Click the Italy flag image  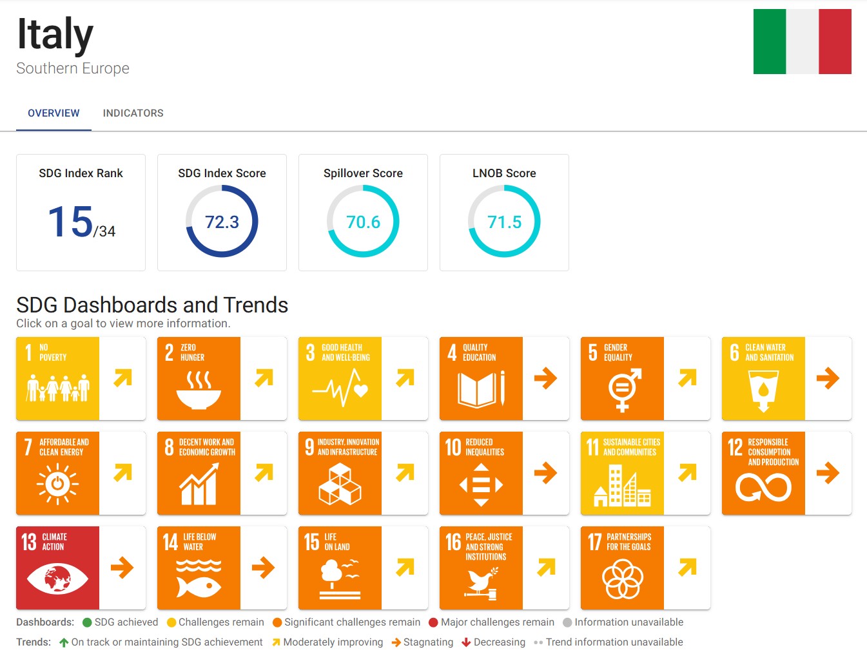[802, 42]
